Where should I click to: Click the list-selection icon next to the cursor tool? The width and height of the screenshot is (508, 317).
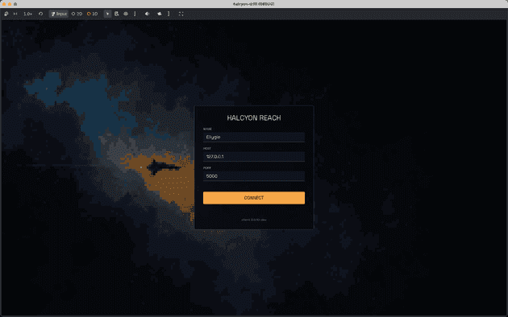point(117,14)
